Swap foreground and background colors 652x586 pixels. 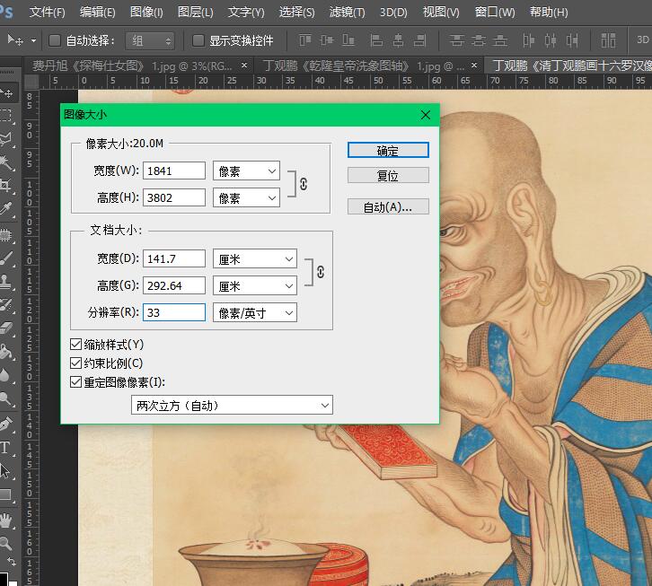pos(12,563)
